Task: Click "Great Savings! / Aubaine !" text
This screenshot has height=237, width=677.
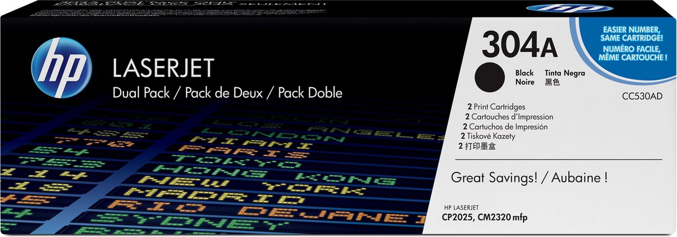Action: click(529, 178)
